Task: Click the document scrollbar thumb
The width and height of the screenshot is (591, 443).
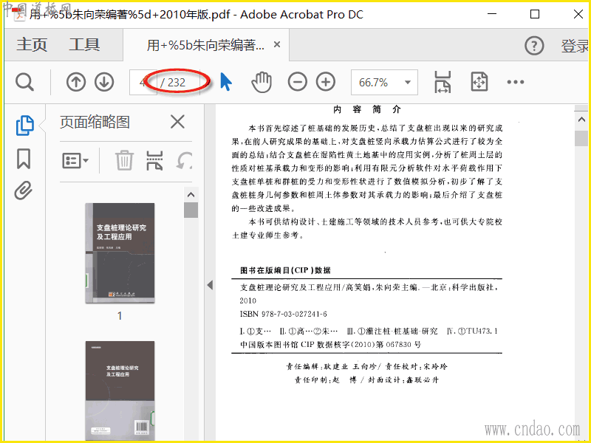Action: pos(581,138)
